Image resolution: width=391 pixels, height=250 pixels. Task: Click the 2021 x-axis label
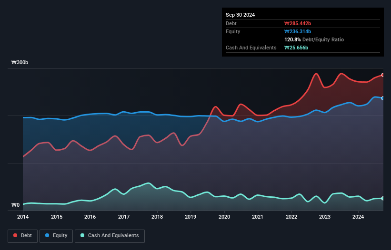(258, 217)
